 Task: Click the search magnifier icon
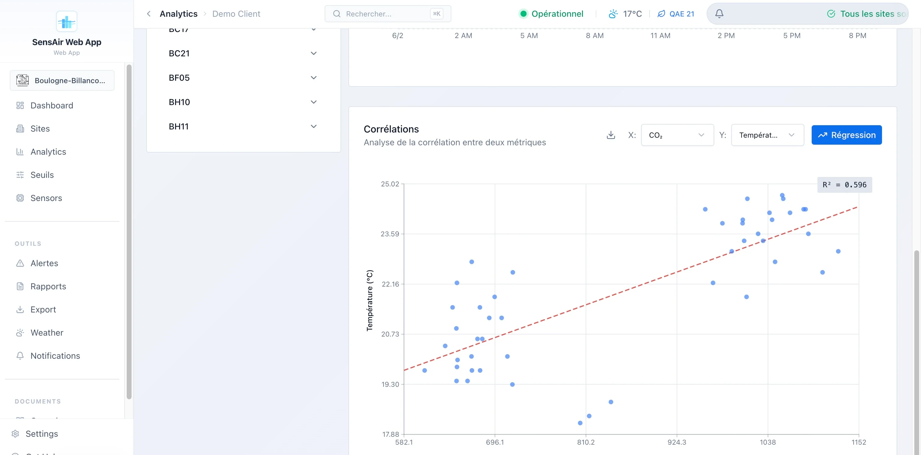[x=337, y=14]
